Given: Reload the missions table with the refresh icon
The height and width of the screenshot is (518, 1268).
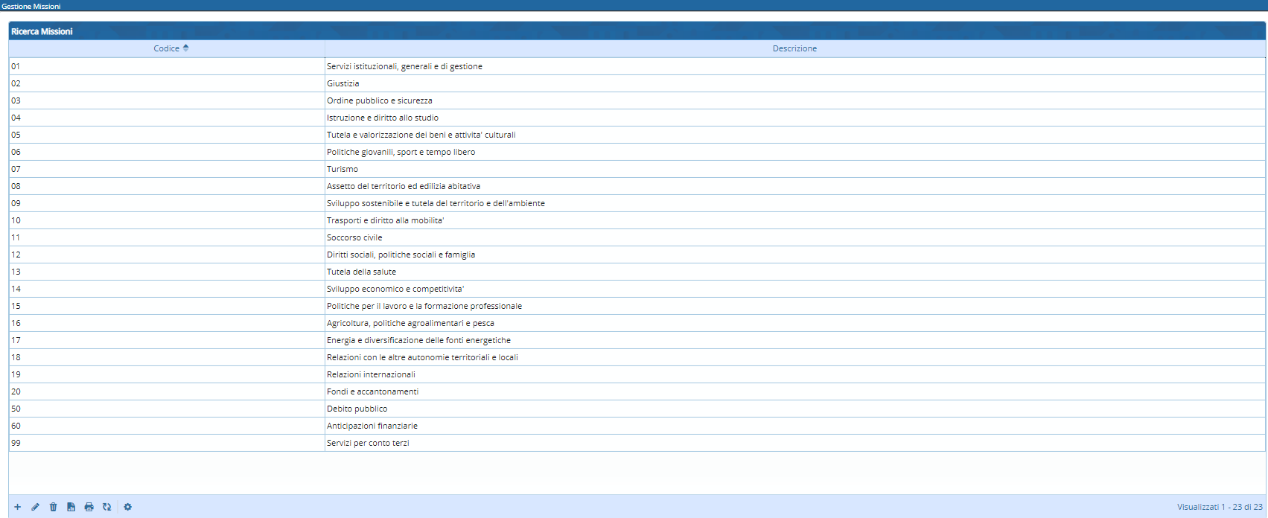Looking at the screenshot, I should pyautogui.click(x=106, y=507).
